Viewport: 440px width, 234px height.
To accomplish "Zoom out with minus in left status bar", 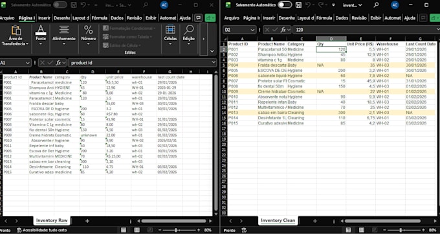I will [x=160, y=230].
